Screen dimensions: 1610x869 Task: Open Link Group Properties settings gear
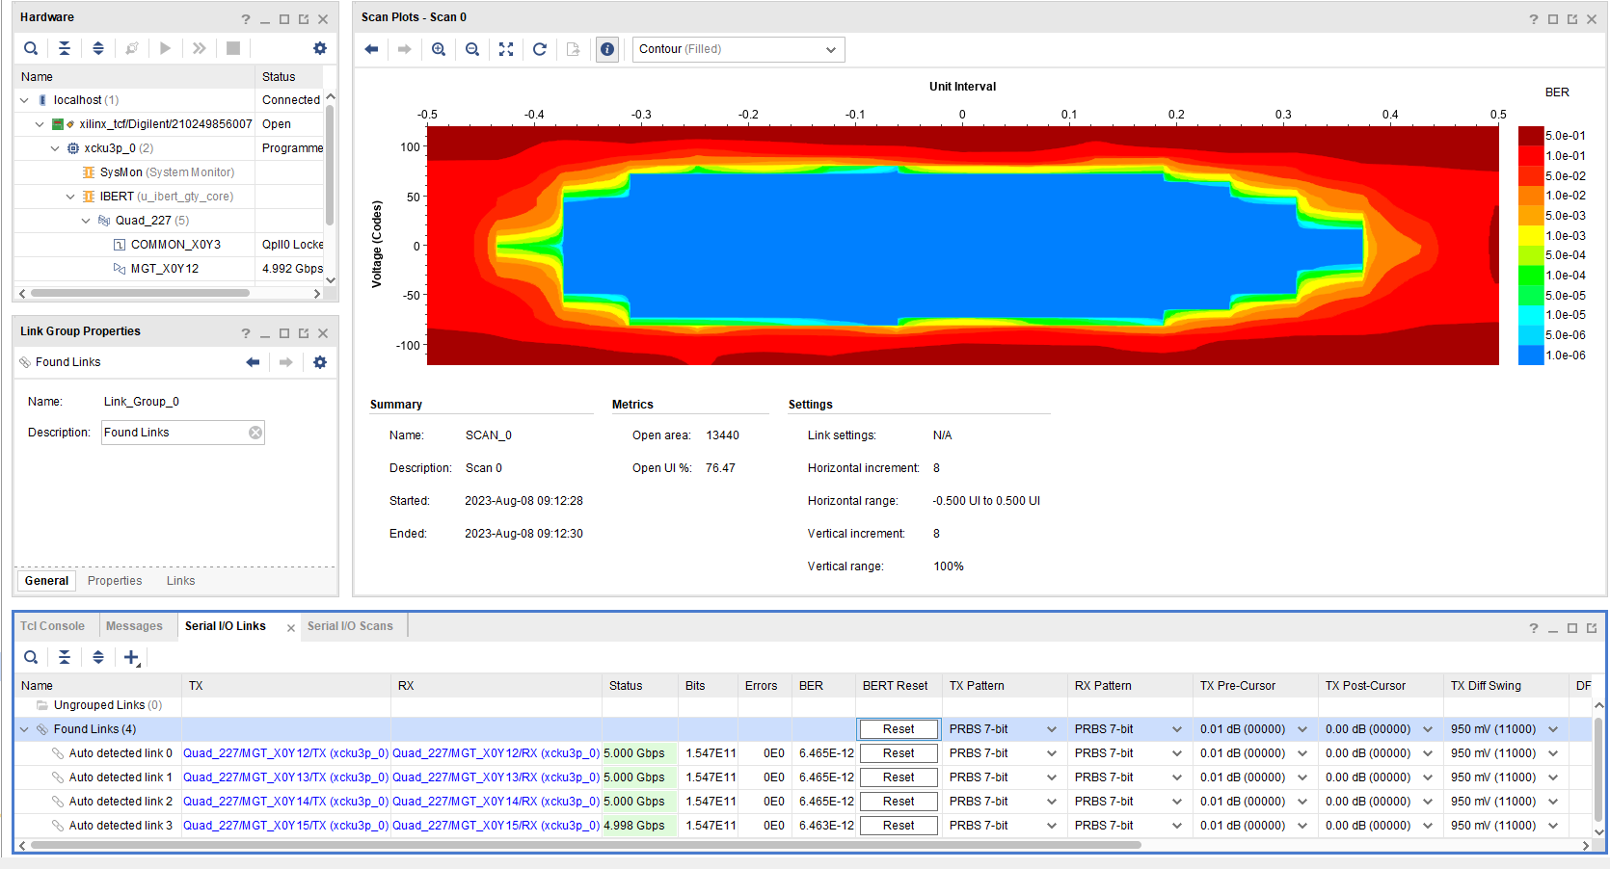(x=320, y=362)
